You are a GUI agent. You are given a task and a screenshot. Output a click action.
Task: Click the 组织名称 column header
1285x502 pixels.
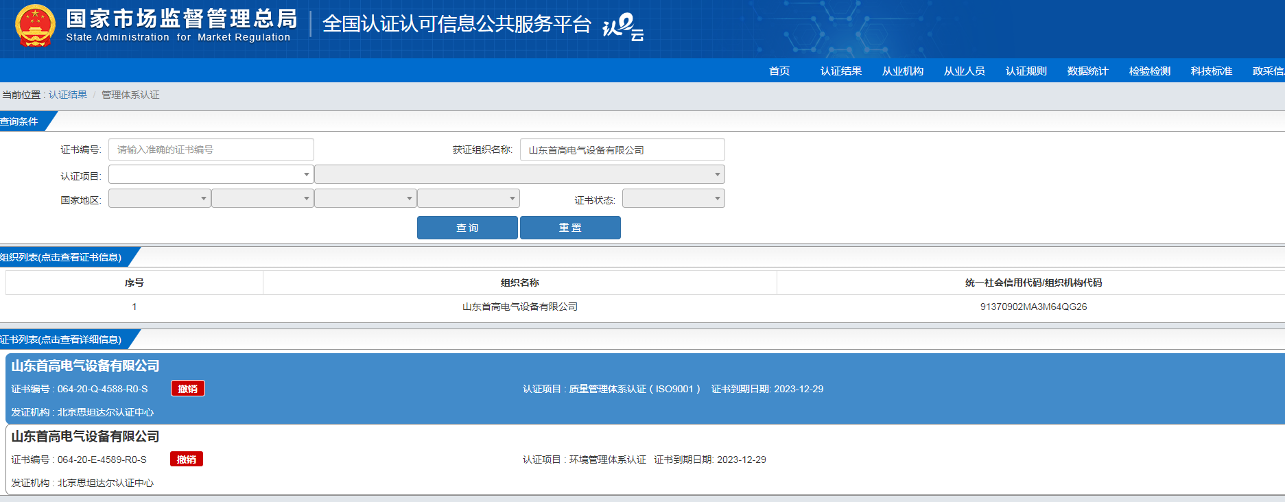tap(520, 283)
